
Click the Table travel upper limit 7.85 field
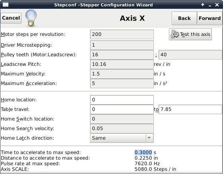click(190, 109)
